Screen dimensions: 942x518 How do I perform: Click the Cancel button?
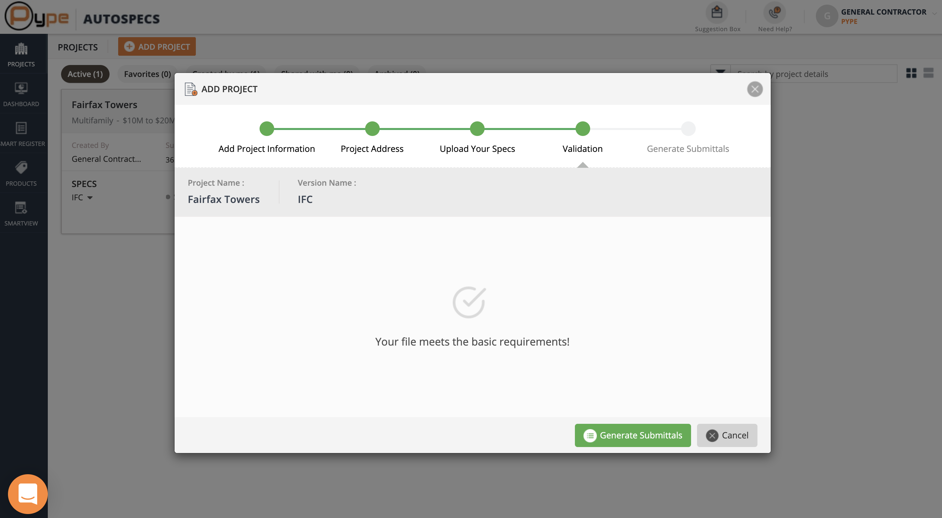pyautogui.click(x=727, y=435)
